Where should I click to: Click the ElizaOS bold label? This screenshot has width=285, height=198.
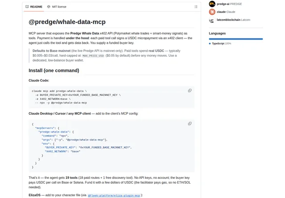(35, 195)
